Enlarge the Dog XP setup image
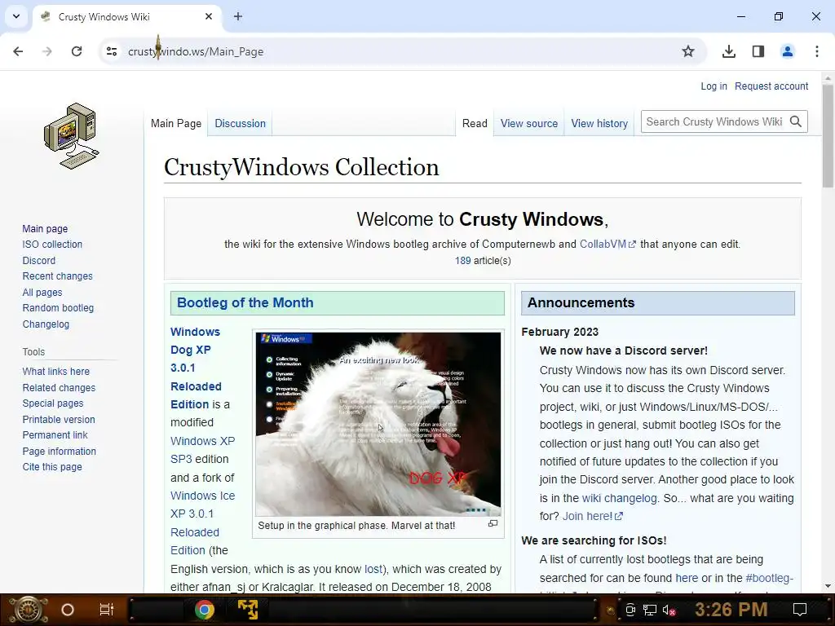 click(493, 524)
